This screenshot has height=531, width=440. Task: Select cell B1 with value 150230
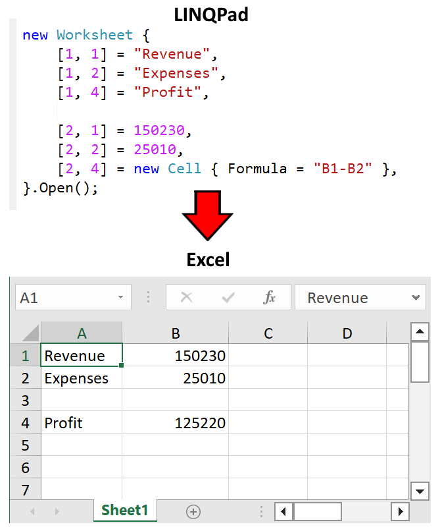175,355
